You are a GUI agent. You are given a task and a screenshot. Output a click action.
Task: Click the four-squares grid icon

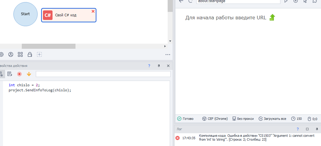[x=20, y=55]
